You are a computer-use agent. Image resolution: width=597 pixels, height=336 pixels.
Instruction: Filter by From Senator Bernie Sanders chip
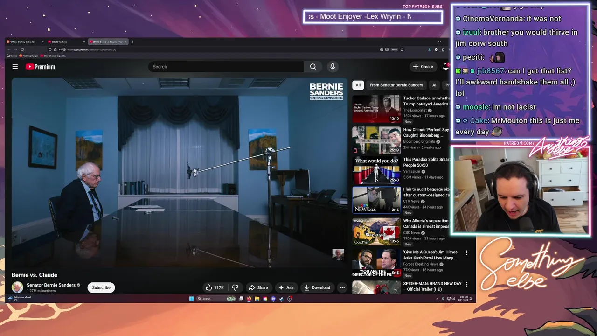[x=396, y=85]
